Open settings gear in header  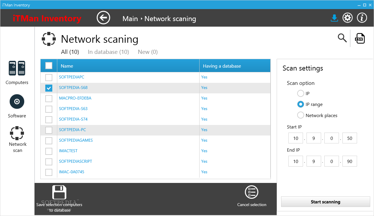pyautogui.click(x=347, y=18)
